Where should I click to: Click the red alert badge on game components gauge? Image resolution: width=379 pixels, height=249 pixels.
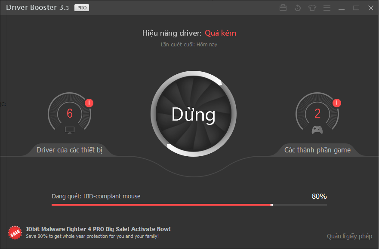337,103
